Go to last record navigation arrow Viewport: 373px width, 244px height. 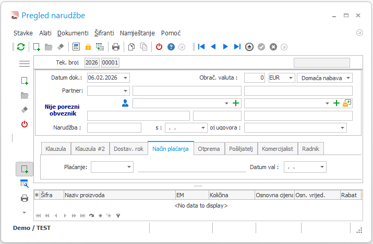(237, 47)
